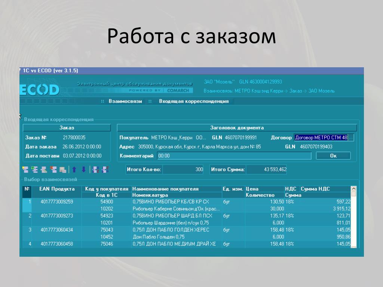The height and width of the screenshot is (287, 383).
Task: Click the insert row icon with green plus
Action: click(x=34, y=169)
